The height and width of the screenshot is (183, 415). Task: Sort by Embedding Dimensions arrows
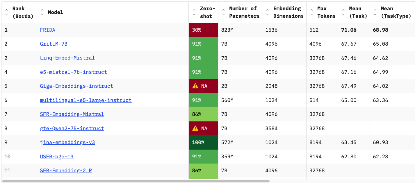(268, 12)
